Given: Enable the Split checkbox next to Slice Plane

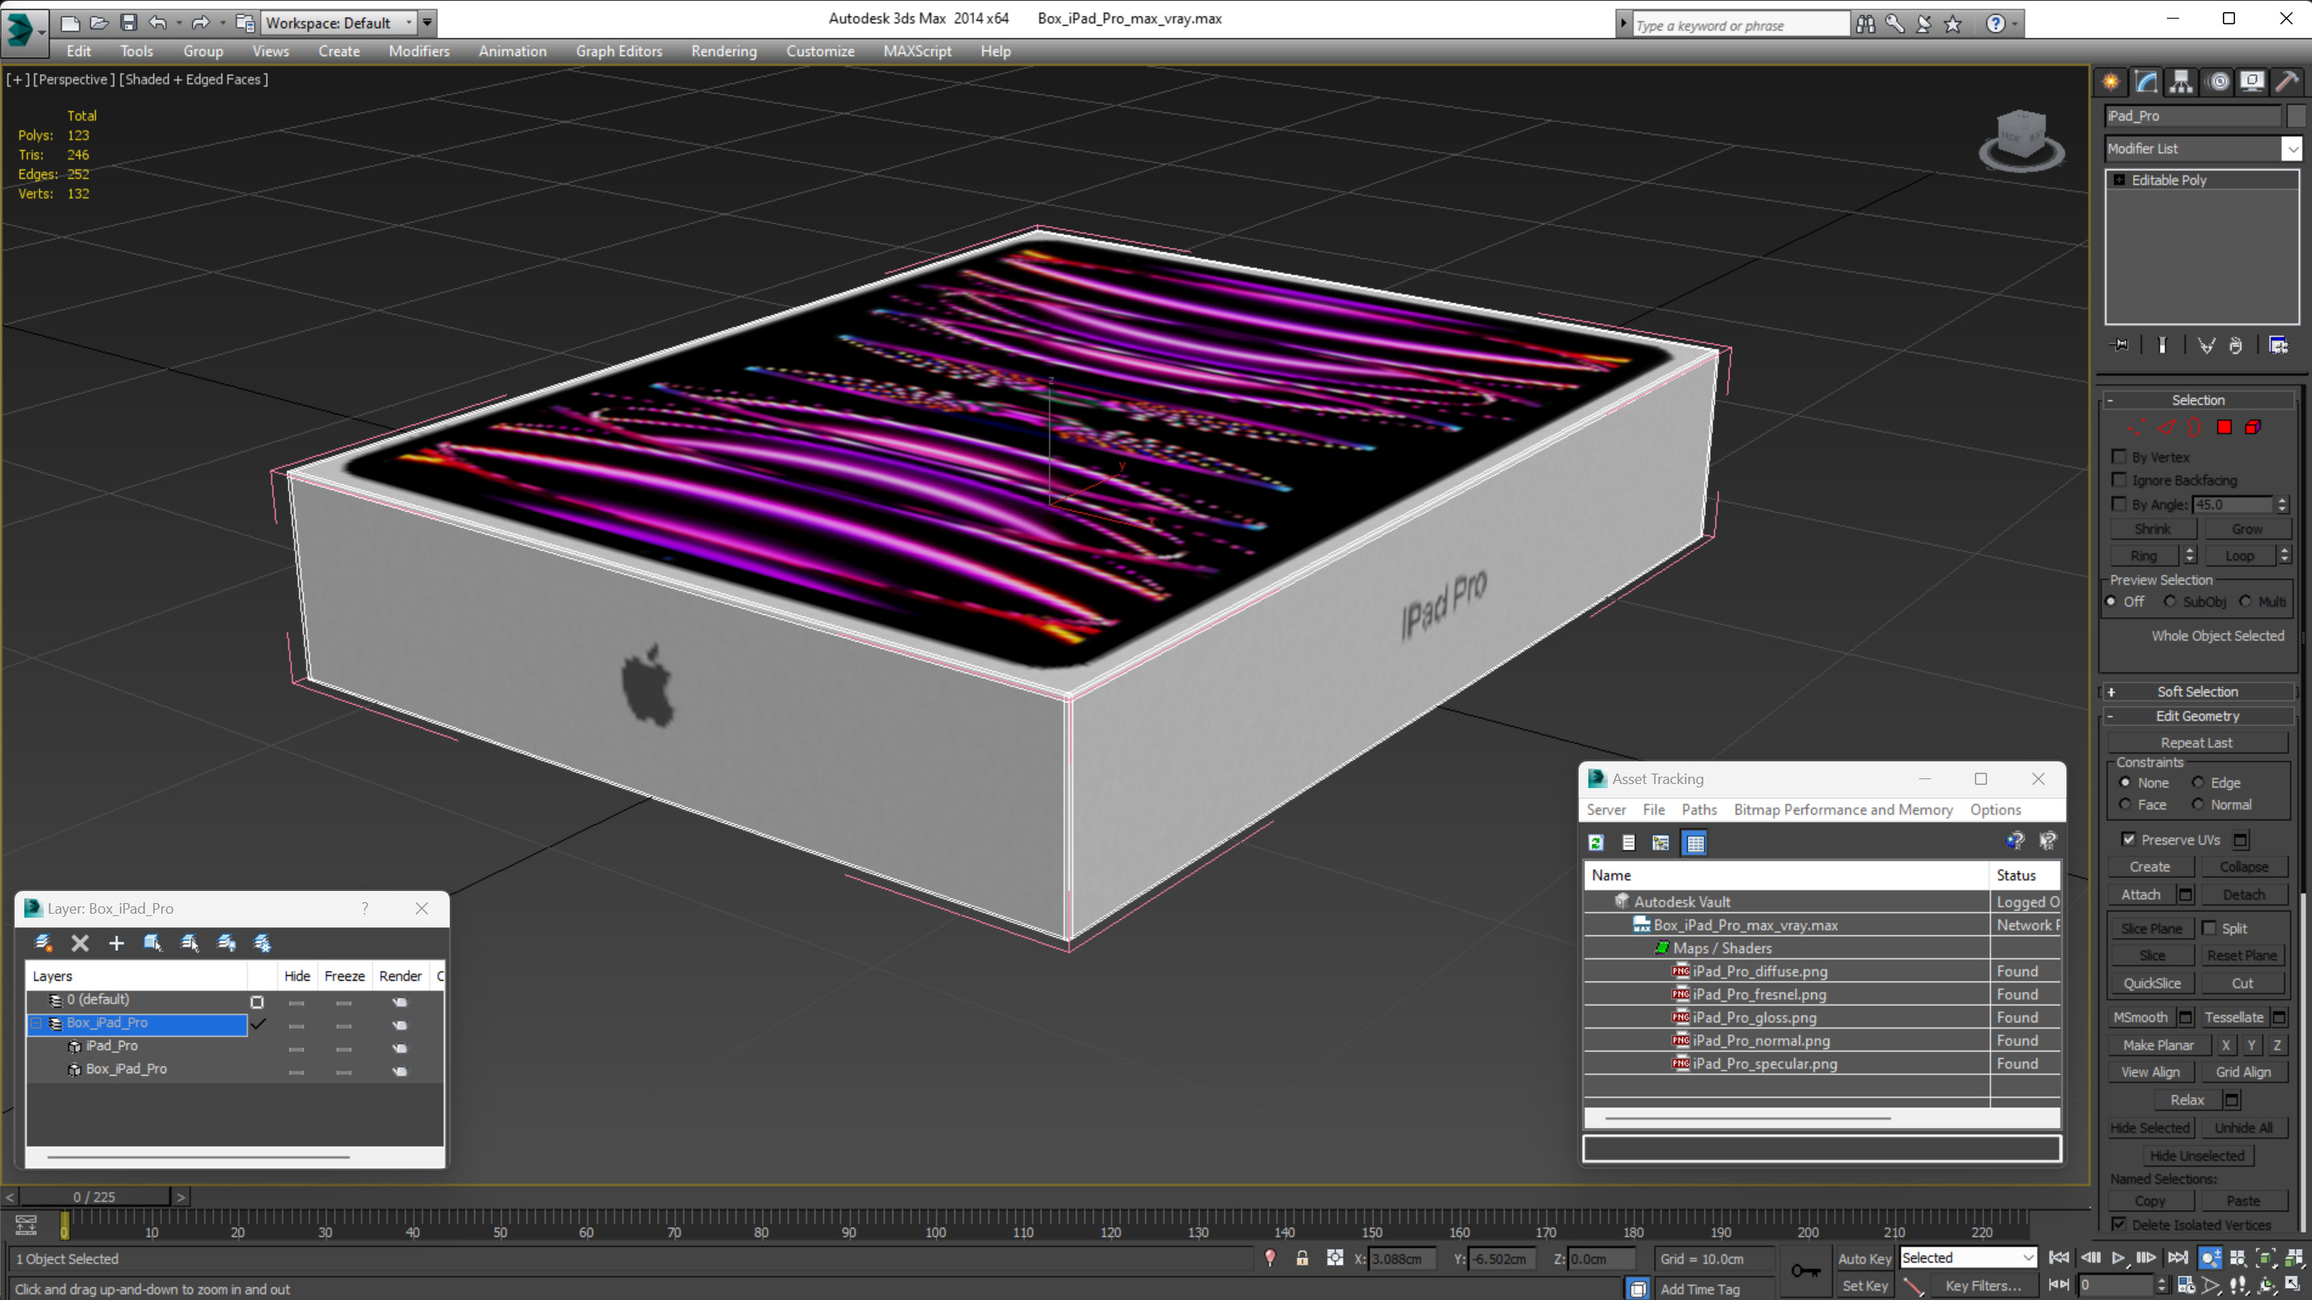Looking at the screenshot, I should click(2209, 927).
